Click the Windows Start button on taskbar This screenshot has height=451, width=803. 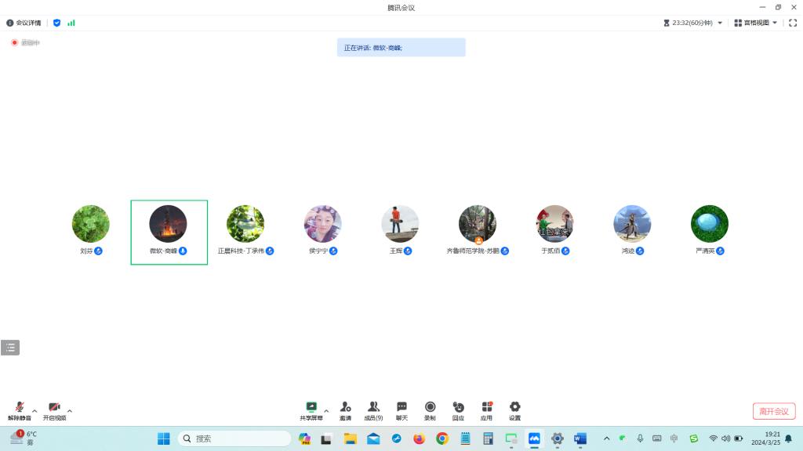[x=164, y=438]
